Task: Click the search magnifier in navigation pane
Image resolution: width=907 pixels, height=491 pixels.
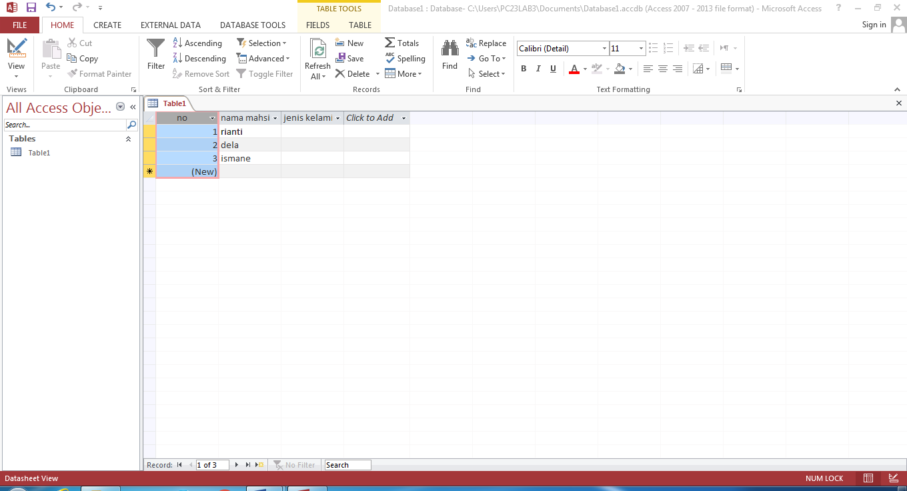Action: pos(132,125)
